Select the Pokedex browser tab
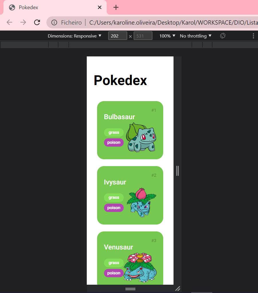The image size is (258, 293). pos(55,7)
